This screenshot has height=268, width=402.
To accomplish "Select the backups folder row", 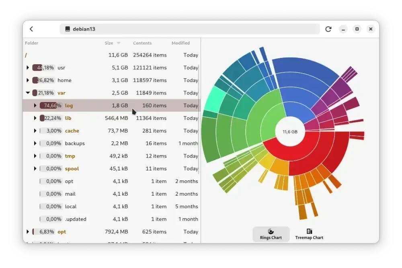I will point(111,143).
